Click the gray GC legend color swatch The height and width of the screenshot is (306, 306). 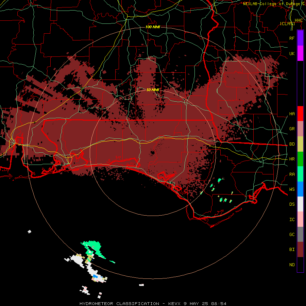[300, 234]
